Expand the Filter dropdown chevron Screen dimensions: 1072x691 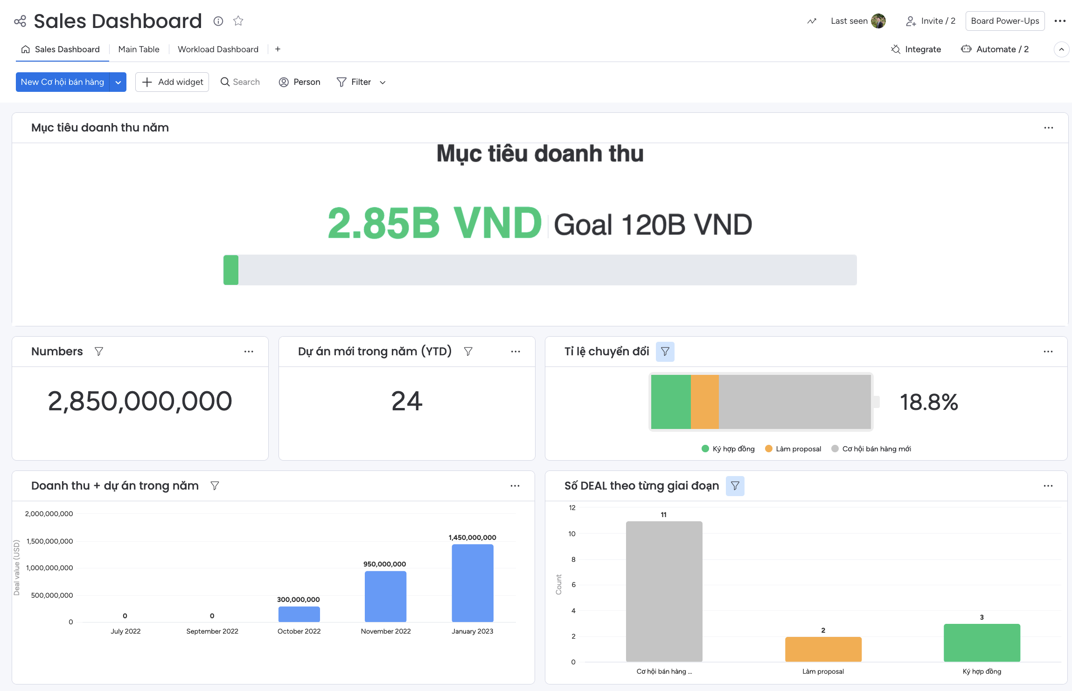(383, 83)
